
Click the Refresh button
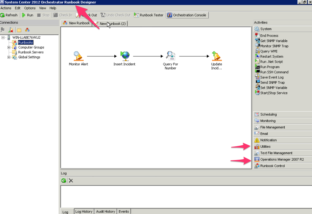pos(9,15)
